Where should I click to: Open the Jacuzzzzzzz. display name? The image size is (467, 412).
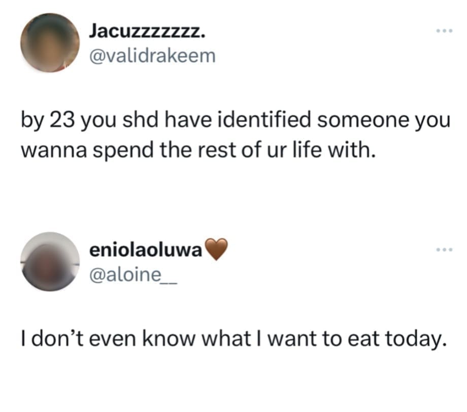[x=147, y=32]
